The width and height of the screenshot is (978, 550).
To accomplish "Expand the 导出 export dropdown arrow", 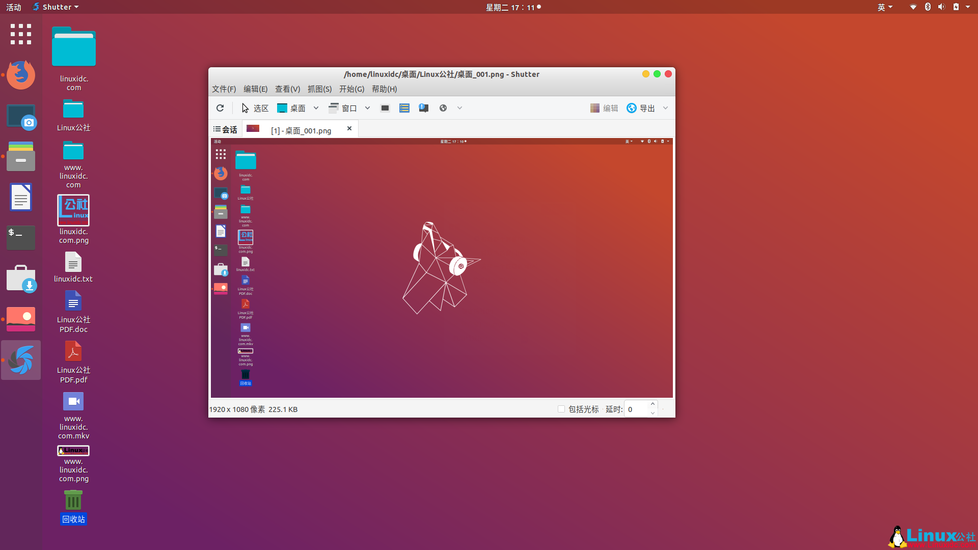I will click(665, 108).
